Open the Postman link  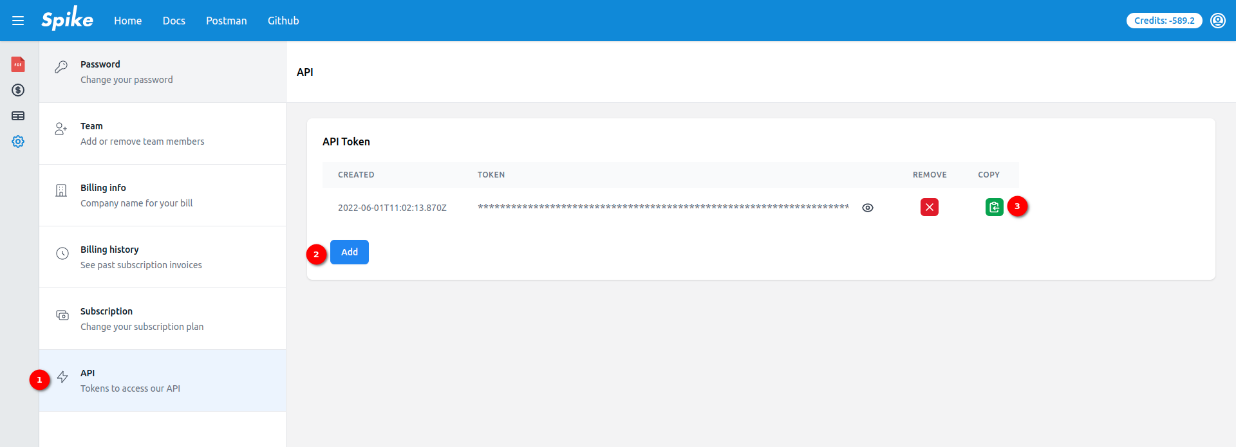coord(226,21)
